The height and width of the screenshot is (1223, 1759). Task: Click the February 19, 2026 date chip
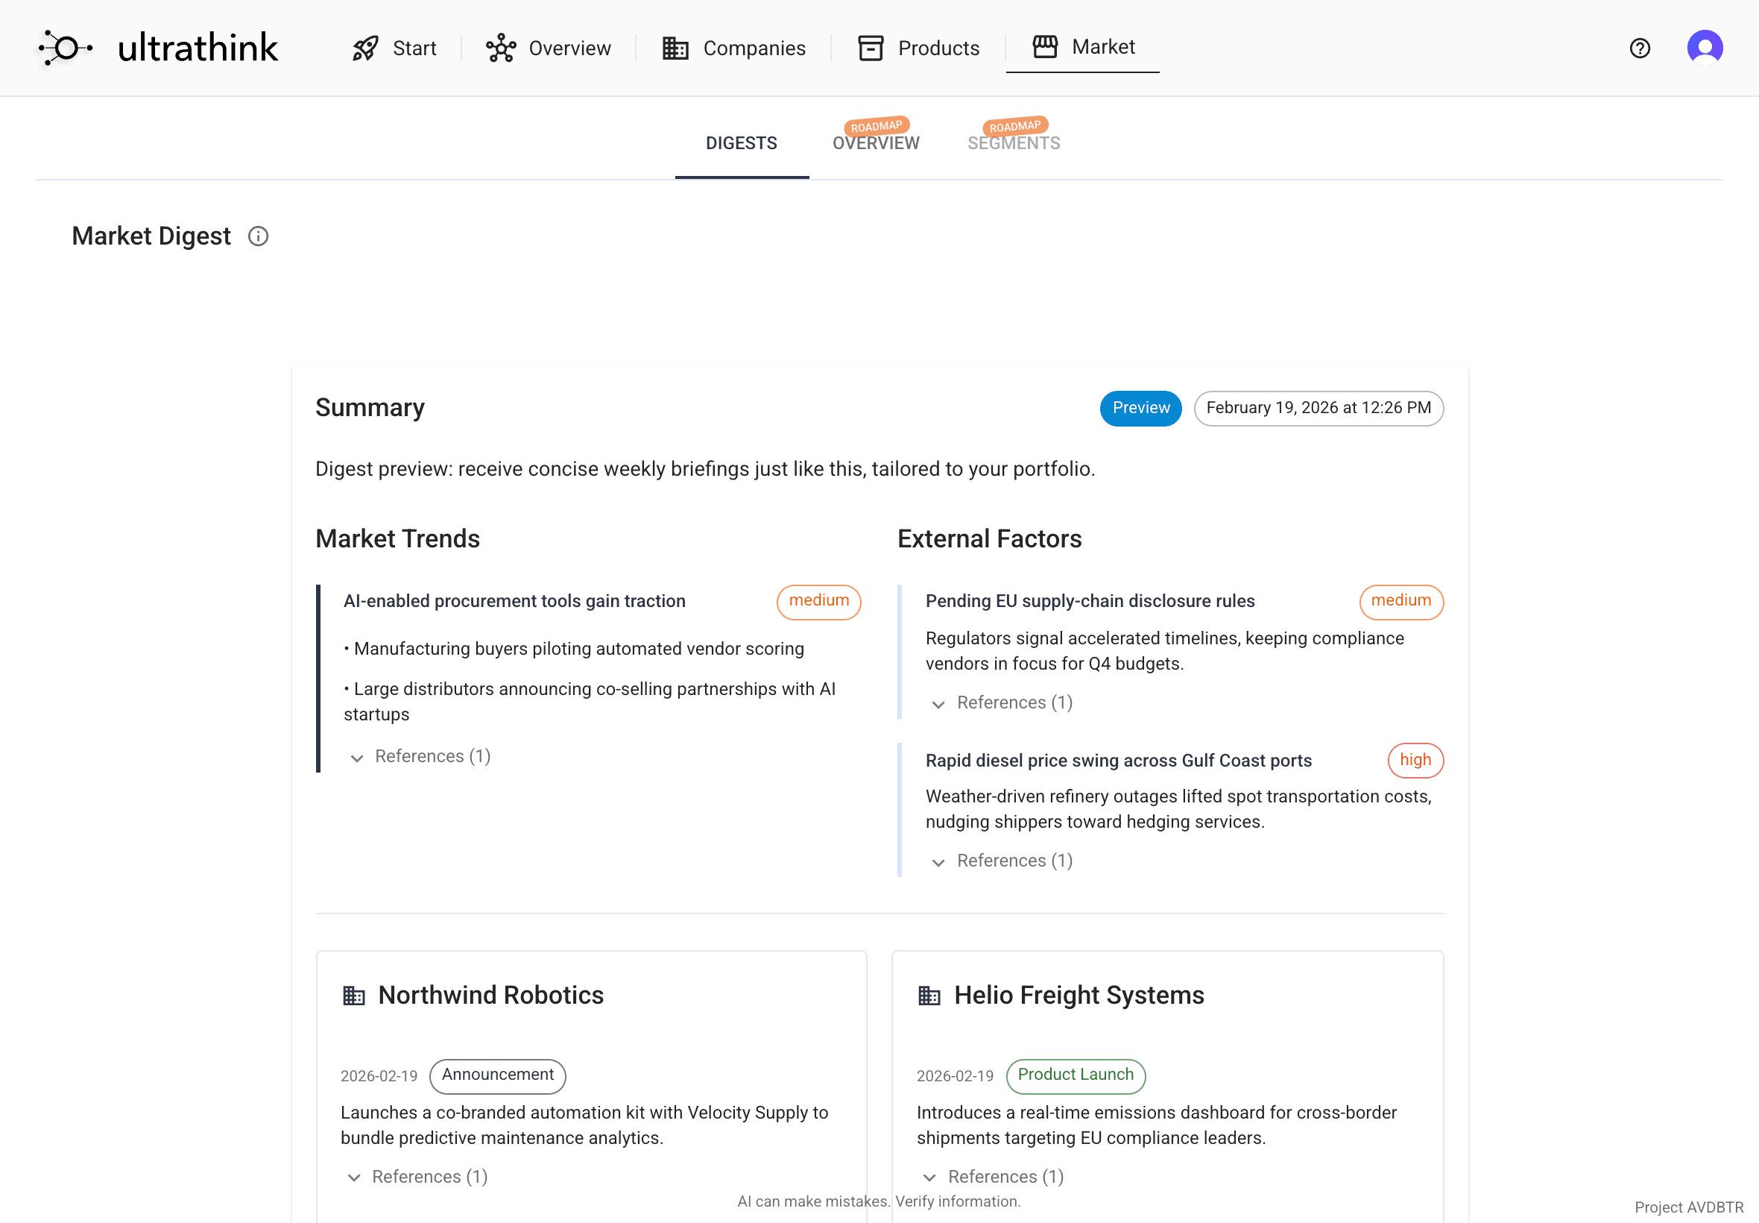(x=1318, y=408)
